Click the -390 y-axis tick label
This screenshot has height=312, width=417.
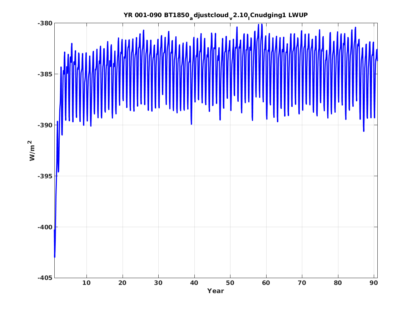[45, 125]
